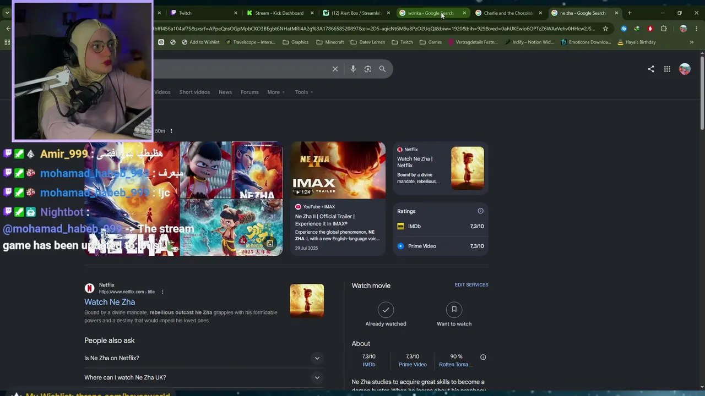Switch to the Alert Box Streamlabs tab
Screen dimensions: 705x396
click(x=355, y=13)
